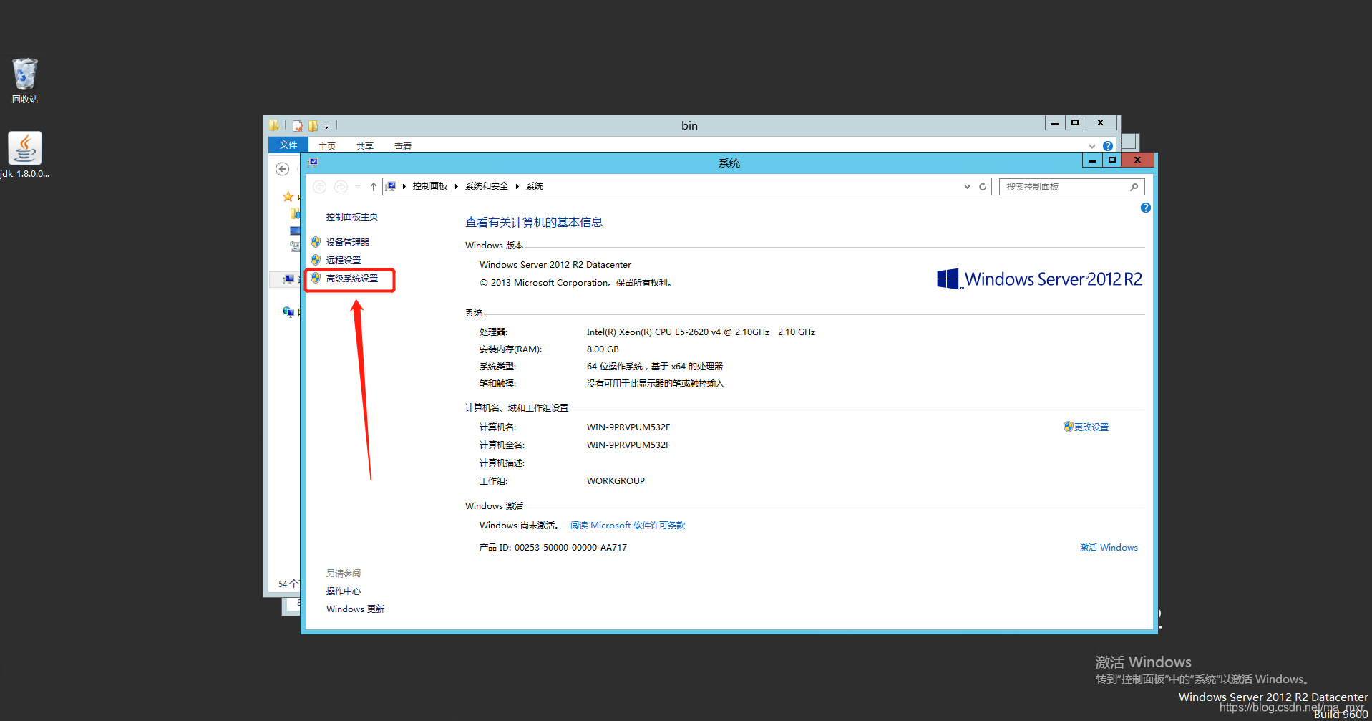Open the 文件 tab in bin window
The height and width of the screenshot is (721, 1372).
point(288,145)
